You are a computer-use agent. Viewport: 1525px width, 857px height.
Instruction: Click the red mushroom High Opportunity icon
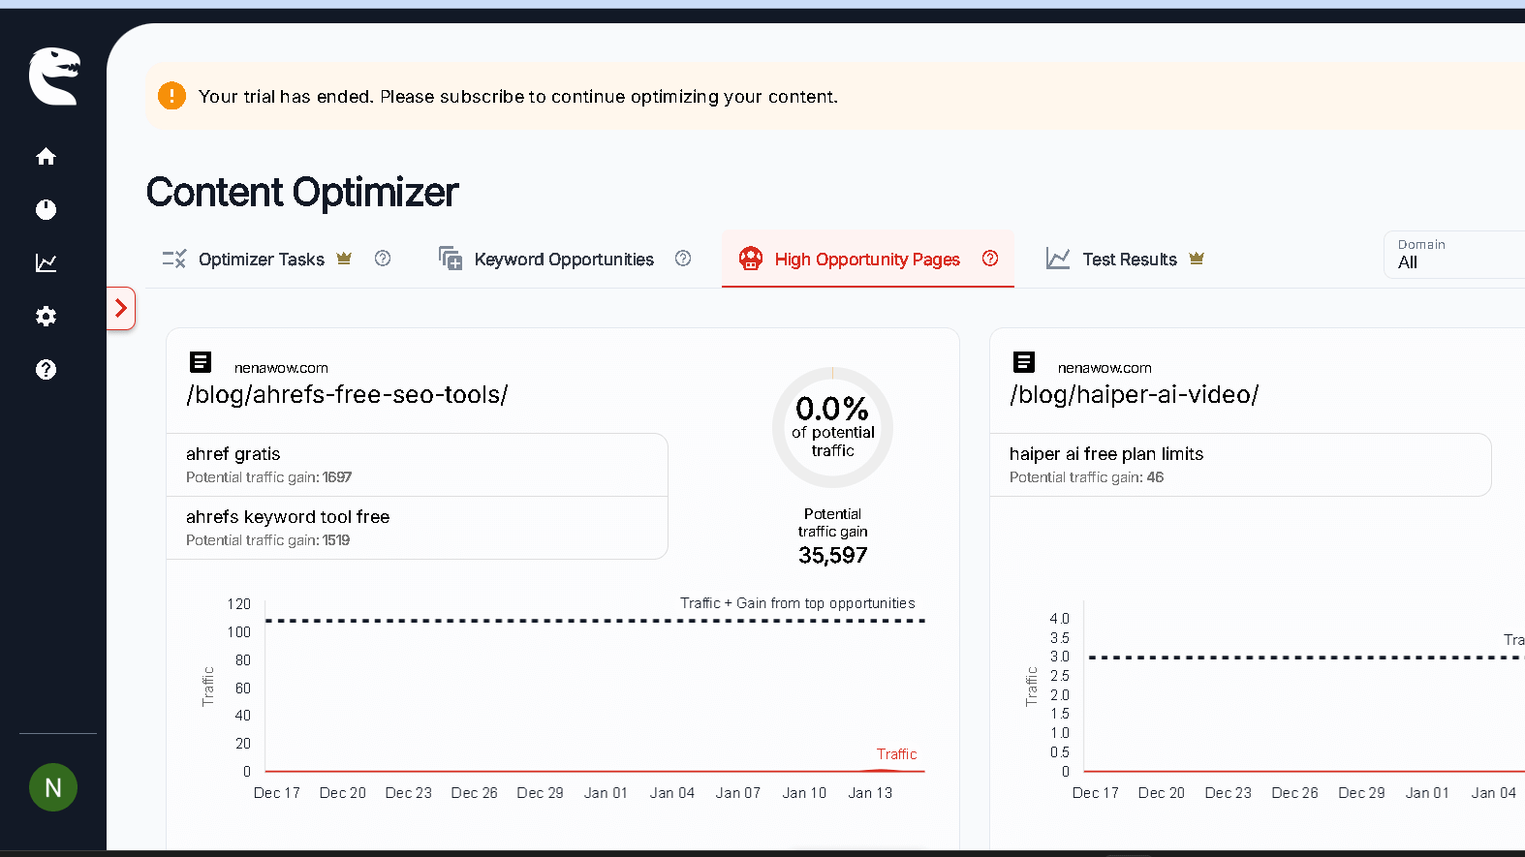[x=750, y=259]
